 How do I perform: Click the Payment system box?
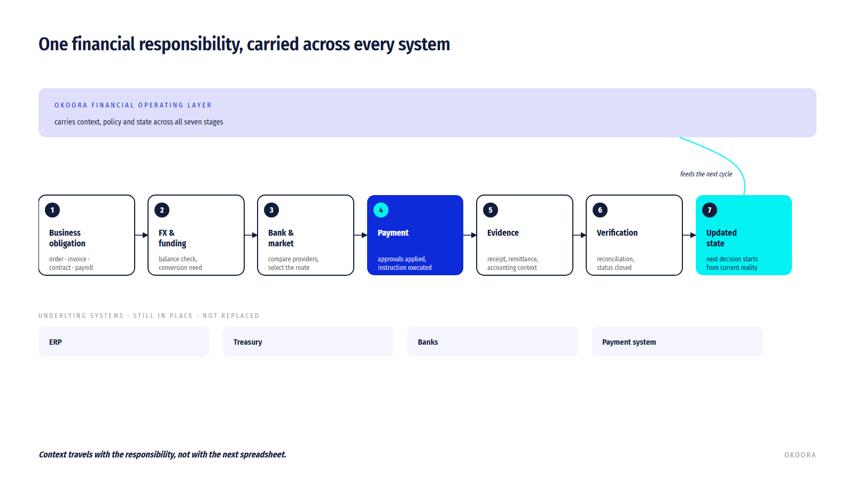coord(677,342)
